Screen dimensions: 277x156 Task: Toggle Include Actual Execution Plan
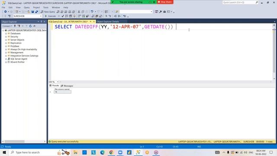pyautogui.click(x=80, y=16)
